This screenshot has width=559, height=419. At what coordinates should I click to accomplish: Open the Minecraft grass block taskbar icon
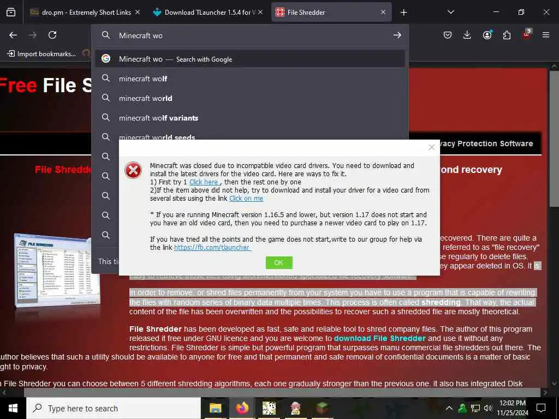[322, 408]
